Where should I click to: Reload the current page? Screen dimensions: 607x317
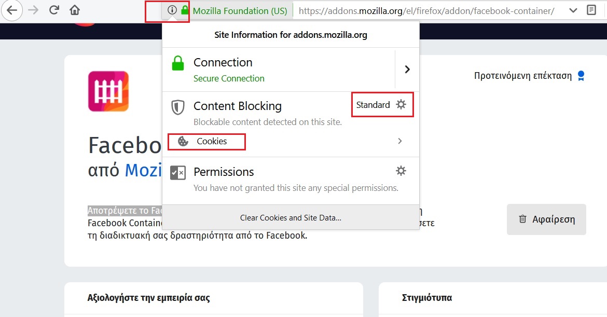tap(54, 10)
